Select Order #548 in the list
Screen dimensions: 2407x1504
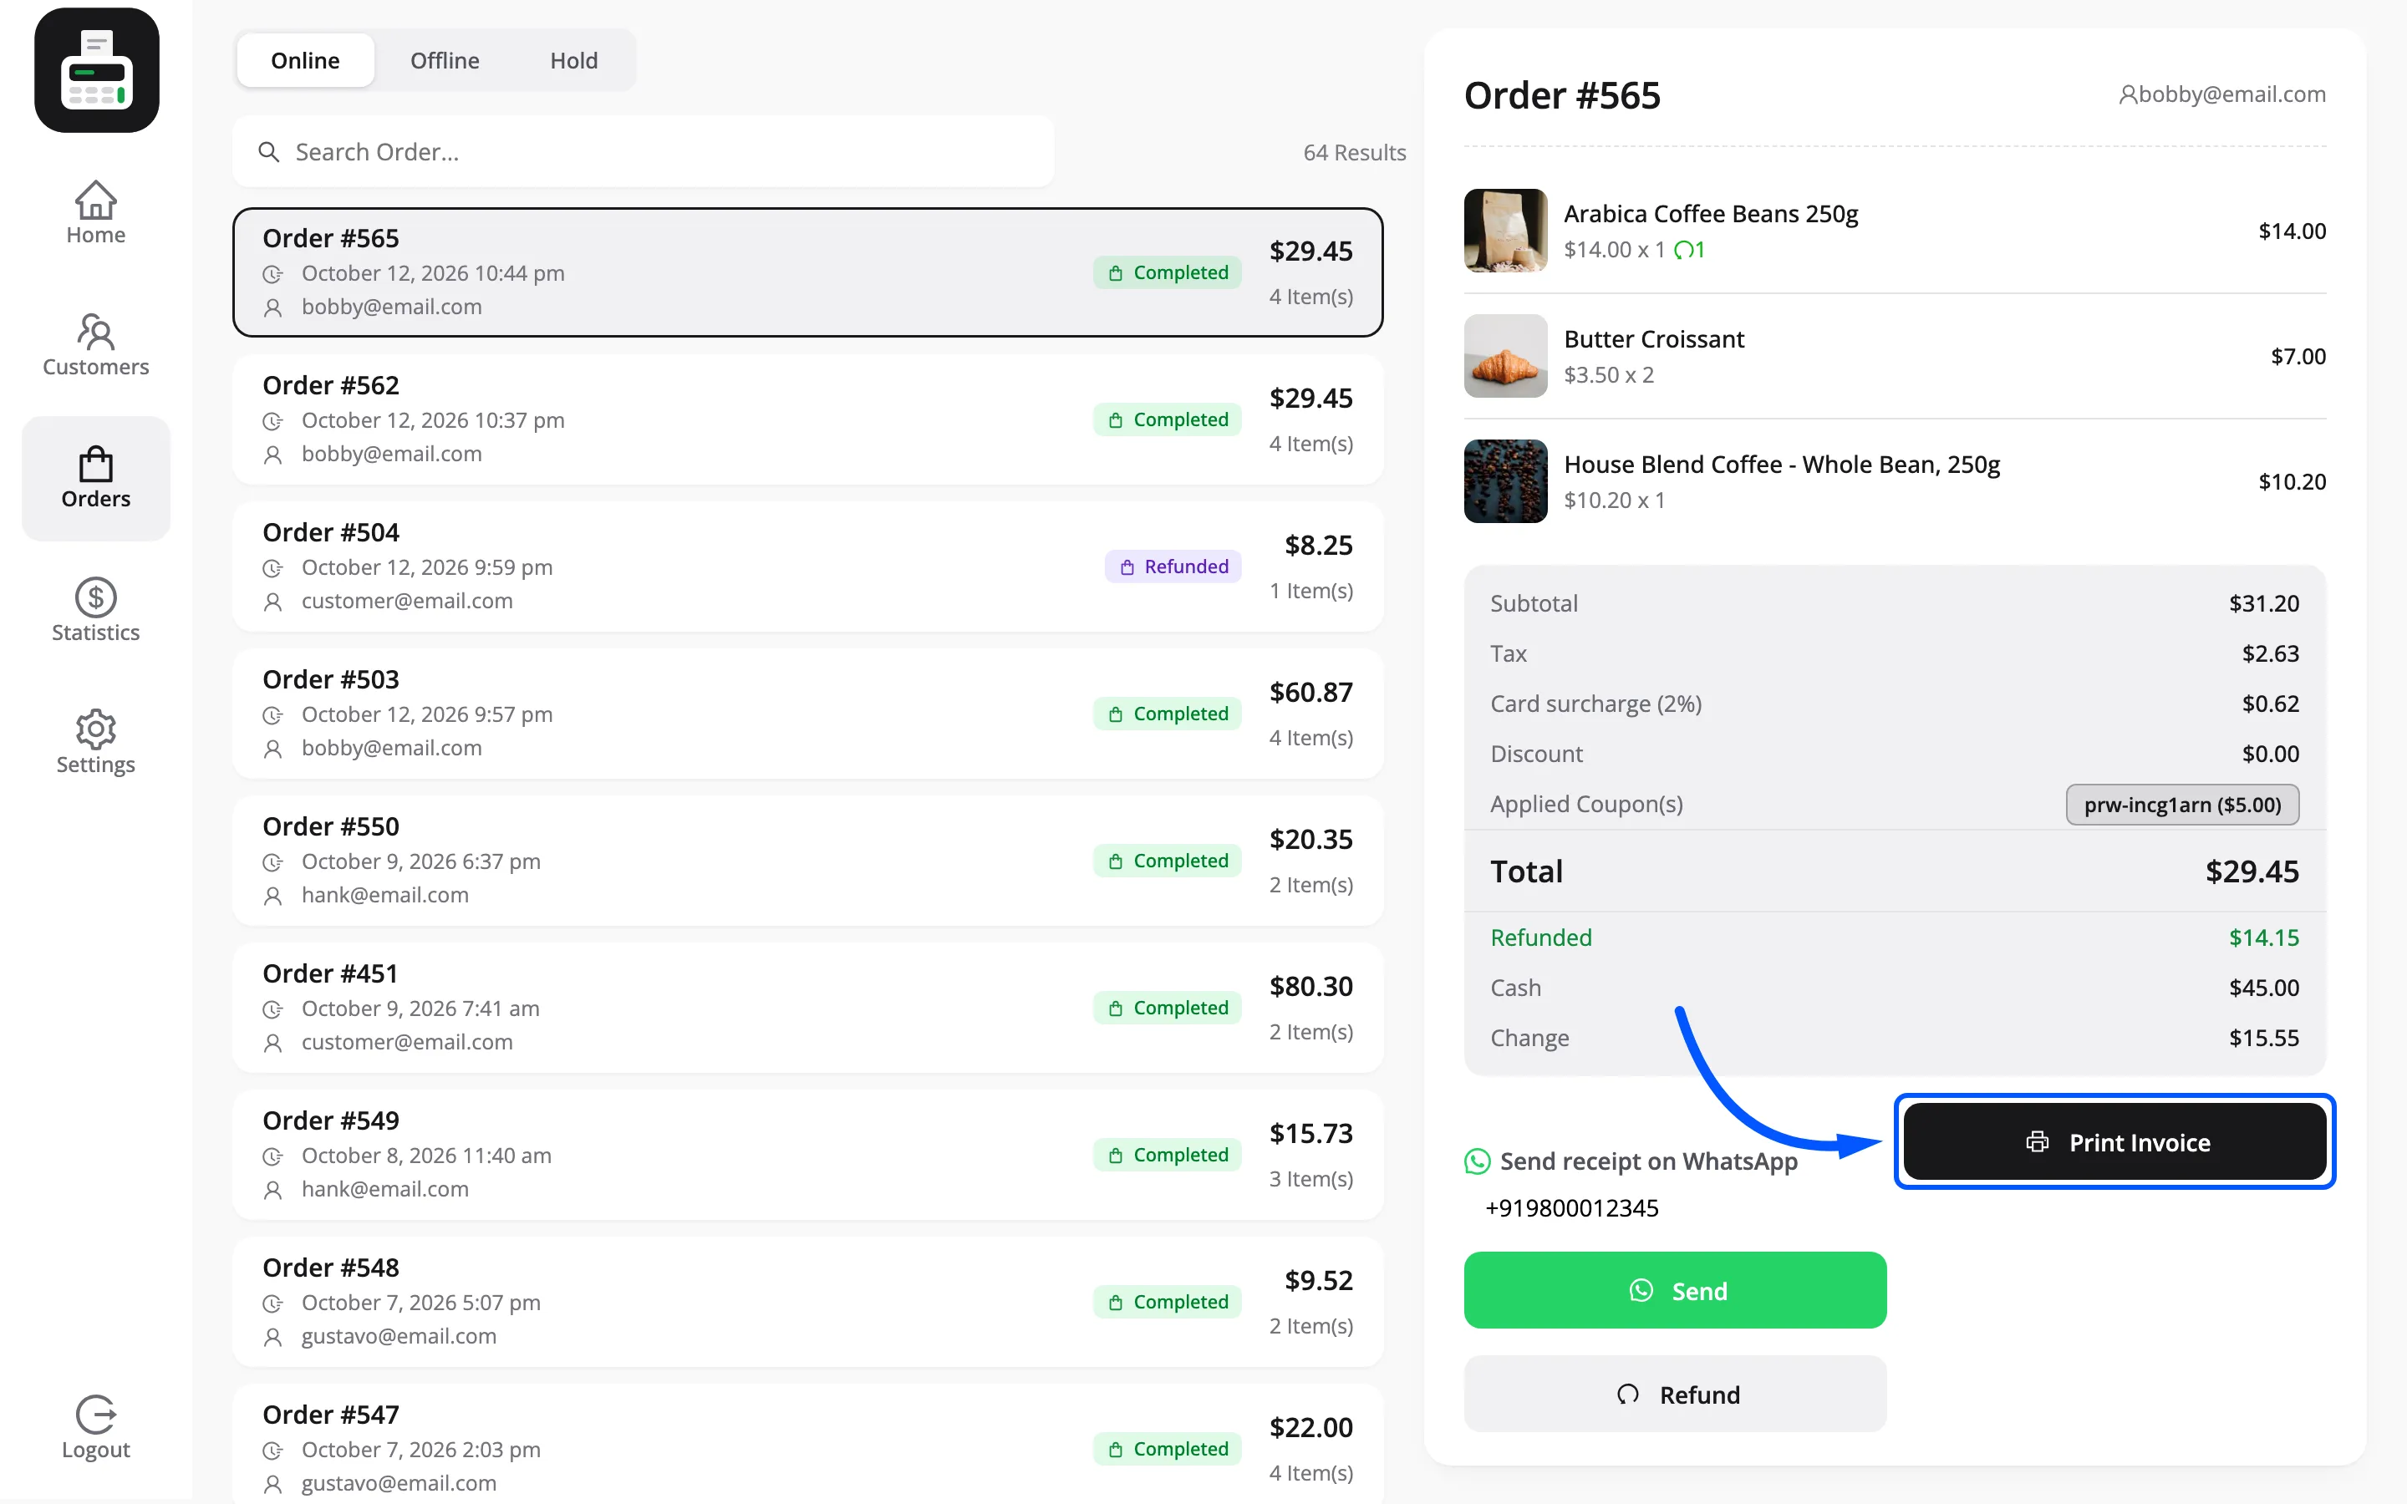click(x=807, y=1302)
